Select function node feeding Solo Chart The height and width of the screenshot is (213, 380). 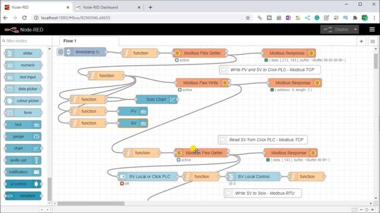[x=88, y=99]
